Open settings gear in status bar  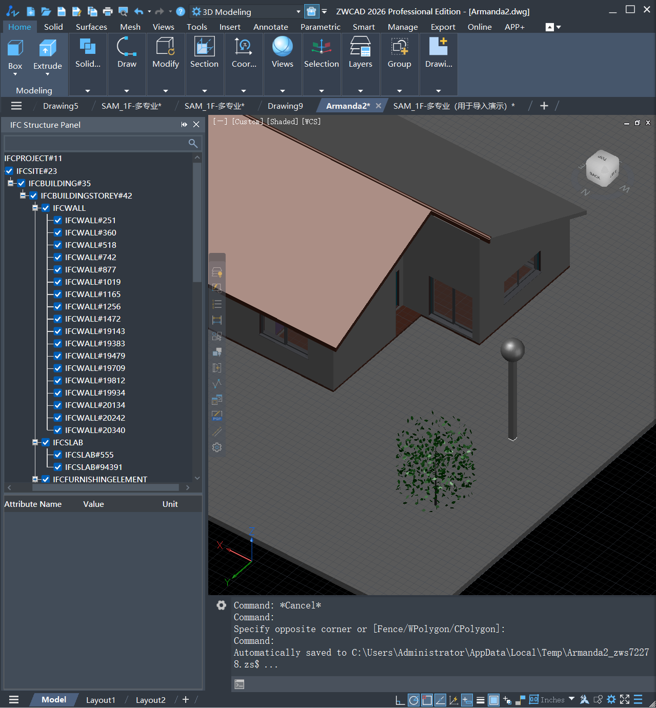click(611, 699)
